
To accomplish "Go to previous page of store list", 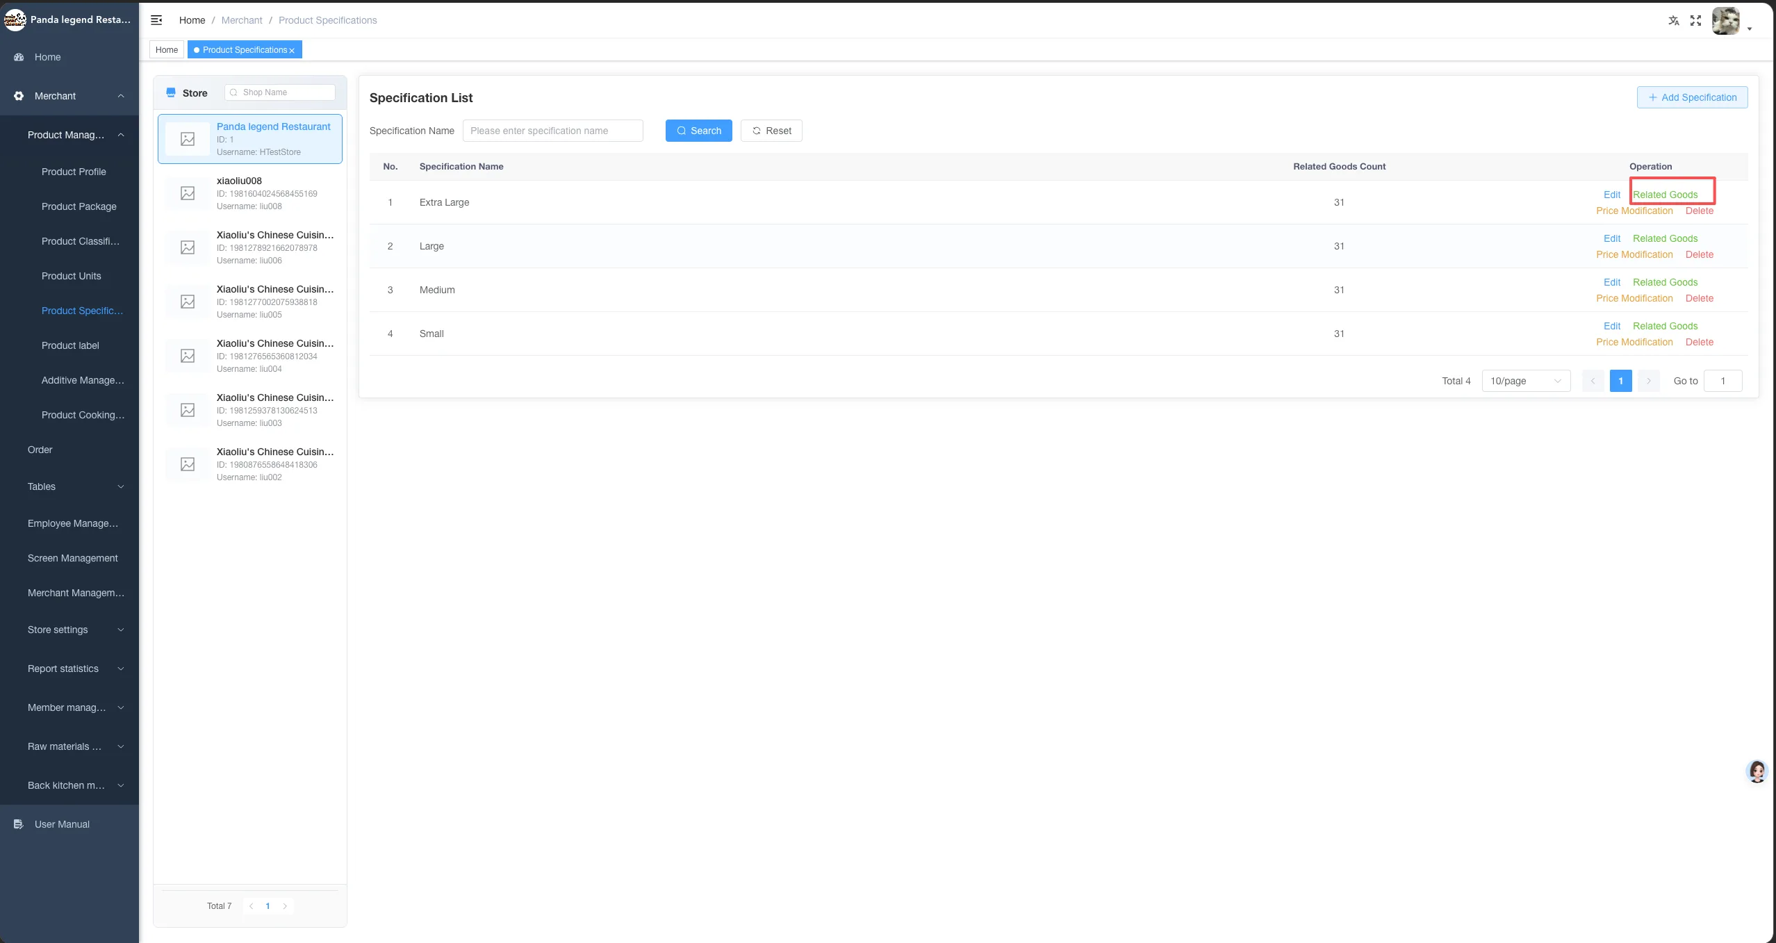I will [252, 906].
